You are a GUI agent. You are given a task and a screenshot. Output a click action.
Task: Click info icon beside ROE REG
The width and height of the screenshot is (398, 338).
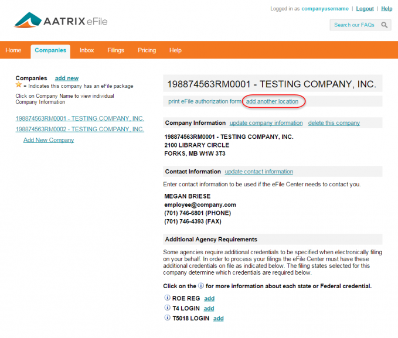pos(168,298)
